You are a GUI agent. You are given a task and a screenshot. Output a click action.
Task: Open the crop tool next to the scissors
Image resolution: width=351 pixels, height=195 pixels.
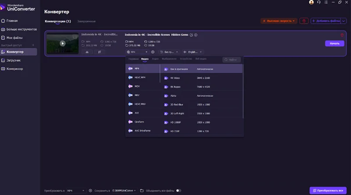tap(100, 52)
